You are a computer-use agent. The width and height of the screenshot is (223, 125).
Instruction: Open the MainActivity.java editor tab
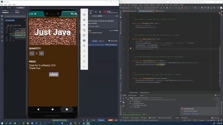(x=147, y=11)
